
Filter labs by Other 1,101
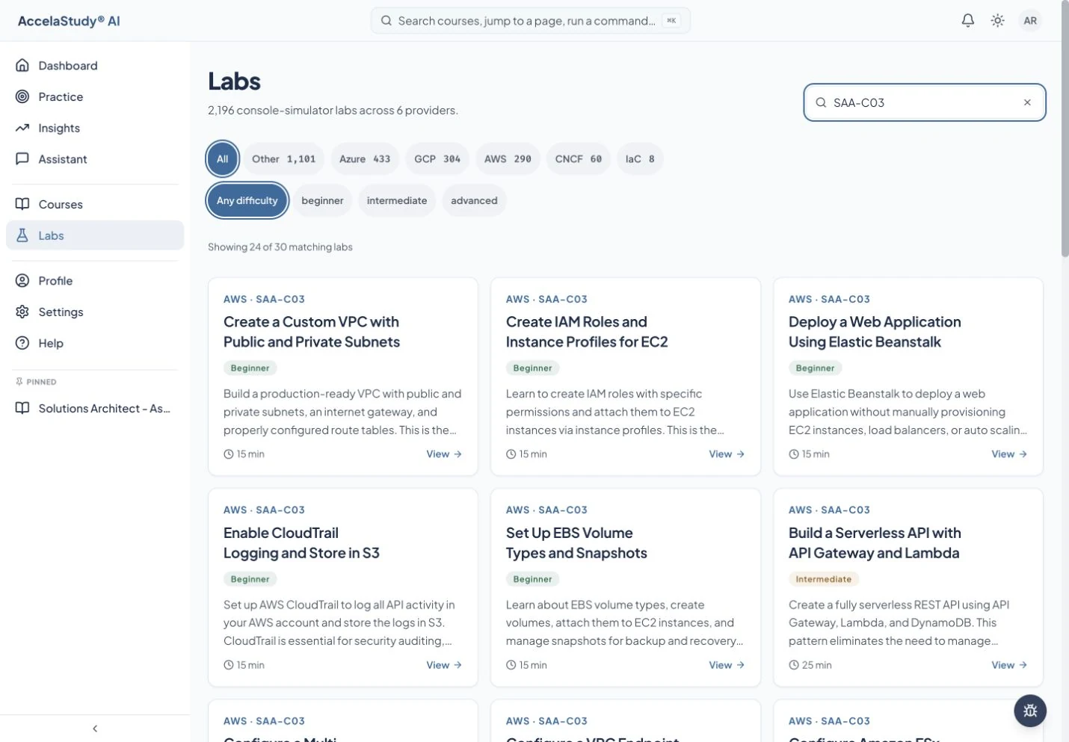(x=284, y=159)
